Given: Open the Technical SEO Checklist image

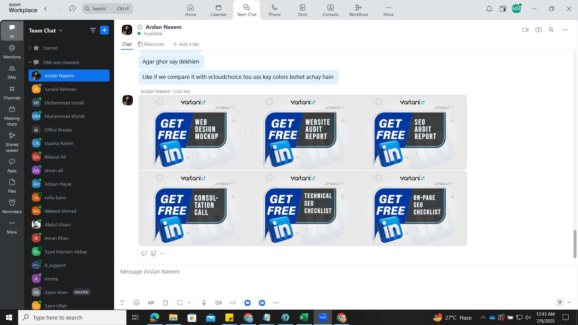Looking at the screenshot, I should 303,208.
